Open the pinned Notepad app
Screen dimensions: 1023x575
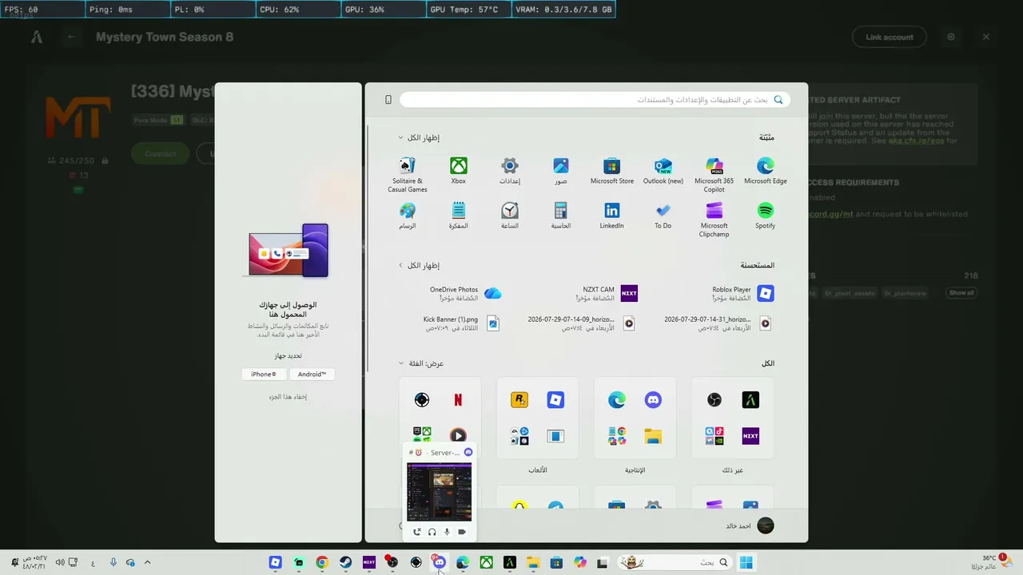coord(458,216)
